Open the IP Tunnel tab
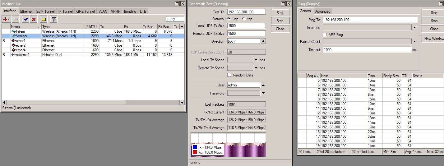Screen dimensions: 444x166 (x=66, y=12)
